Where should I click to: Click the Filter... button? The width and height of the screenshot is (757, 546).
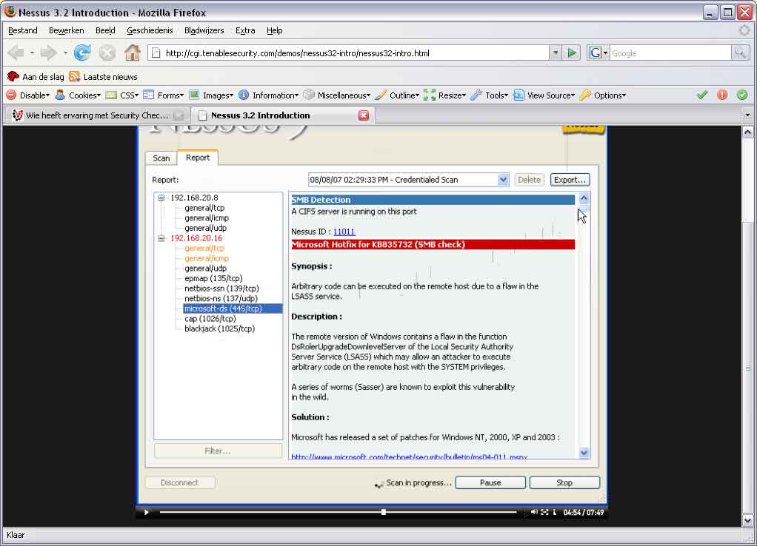click(x=218, y=451)
